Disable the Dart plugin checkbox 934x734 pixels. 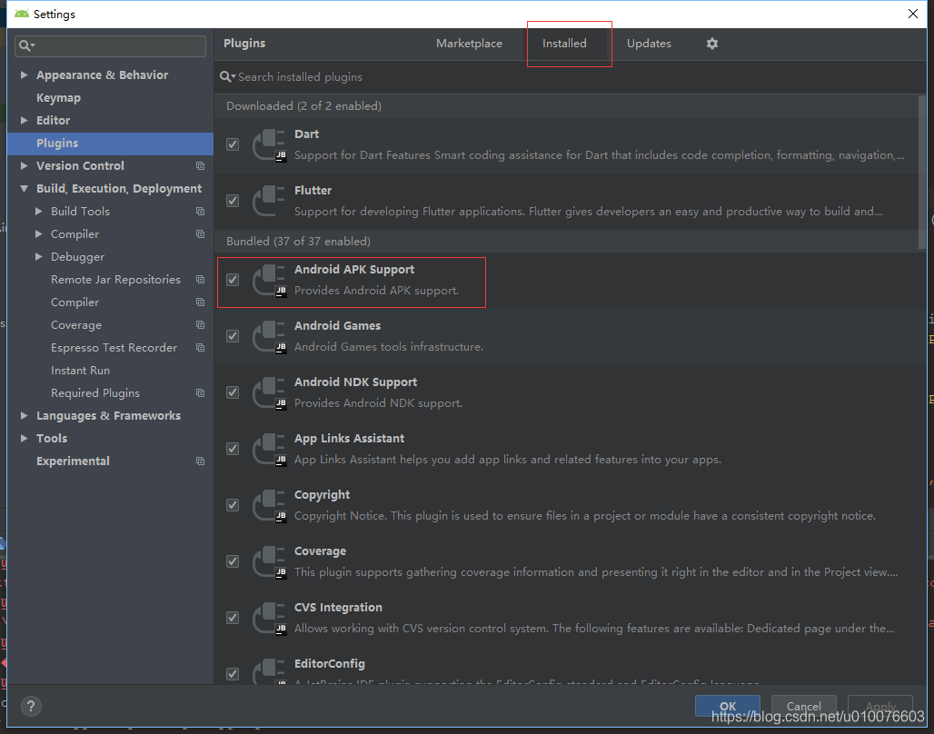click(x=233, y=144)
